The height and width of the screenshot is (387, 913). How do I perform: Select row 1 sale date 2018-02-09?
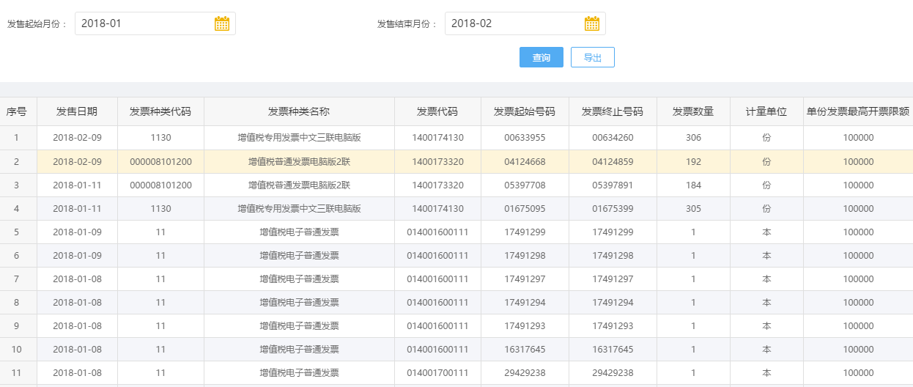coord(77,138)
